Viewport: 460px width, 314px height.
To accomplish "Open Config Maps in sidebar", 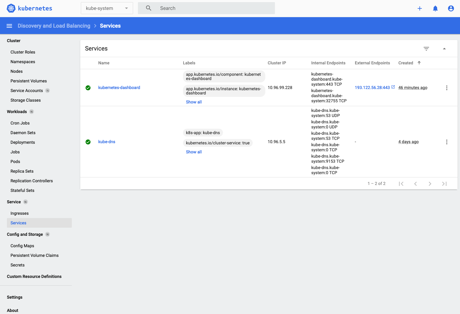I will [x=22, y=246].
